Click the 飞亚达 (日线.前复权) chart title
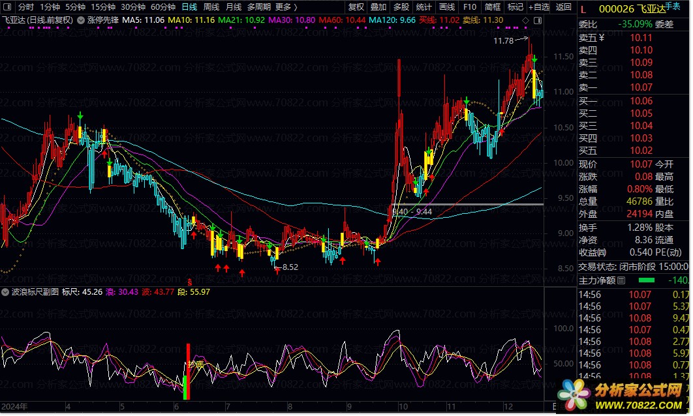 pos(37,20)
